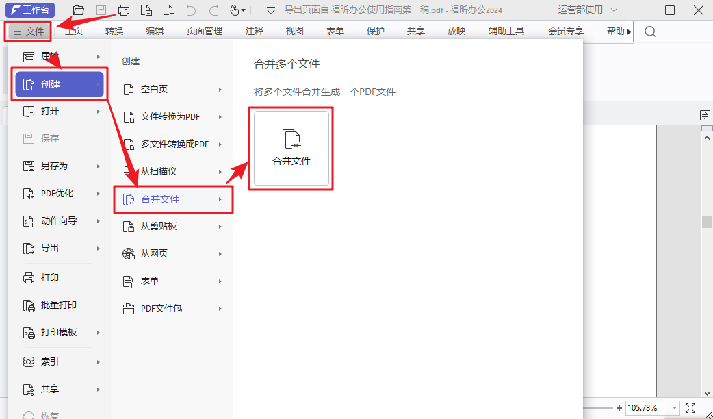Viewport: 713px width, 419px height.
Task: Open the 105.78% zoom level dropdown
Action: coord(675,408)
